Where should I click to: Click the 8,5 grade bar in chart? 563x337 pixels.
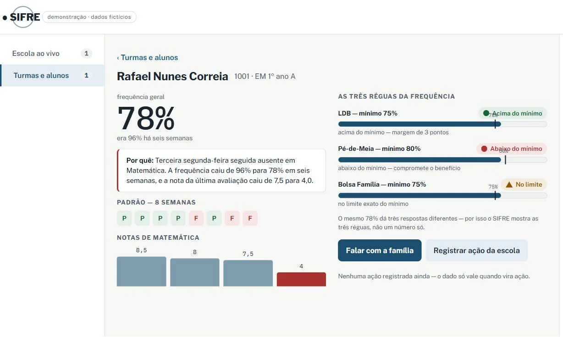point(142,271)
